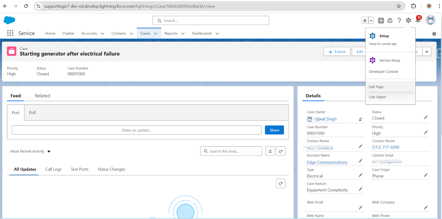This screenshot has width=442, height=219.
Task: Refresh the feed next to search box
Action: [281, 151]
